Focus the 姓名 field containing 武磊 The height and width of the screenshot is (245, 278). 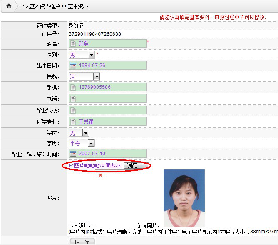pos(108,43)
